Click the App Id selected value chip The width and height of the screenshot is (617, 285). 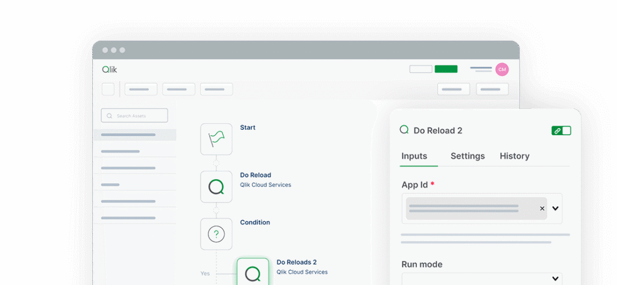(476, 209)
